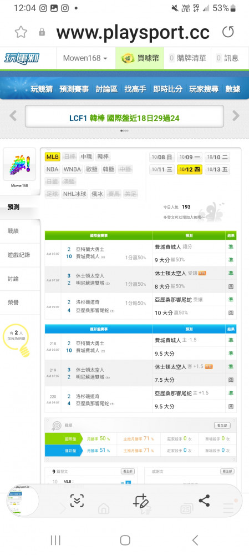Choose date 10/09 一
The image size is (249, 555).
(190, 157)
